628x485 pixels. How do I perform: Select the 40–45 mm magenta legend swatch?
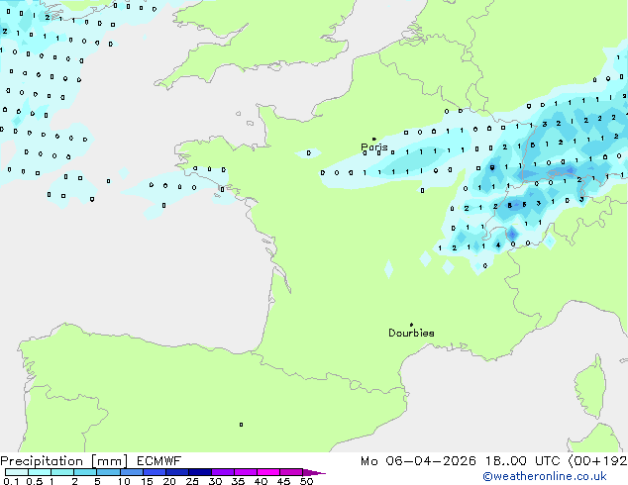(x=268, y=472)
